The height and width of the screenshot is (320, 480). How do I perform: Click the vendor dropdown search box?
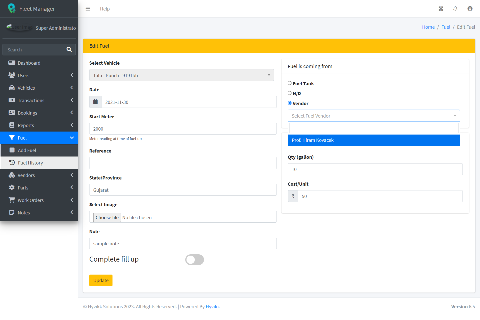tap(374, 128)
